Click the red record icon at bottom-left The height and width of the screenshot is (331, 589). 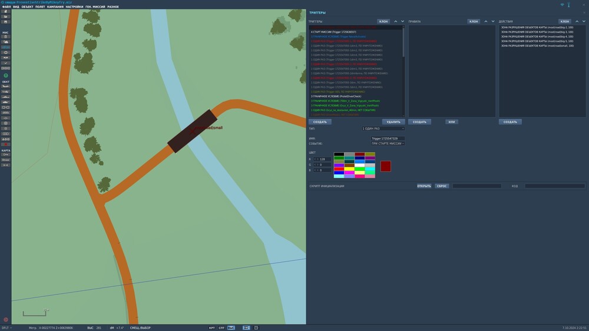tap(6, 320)
